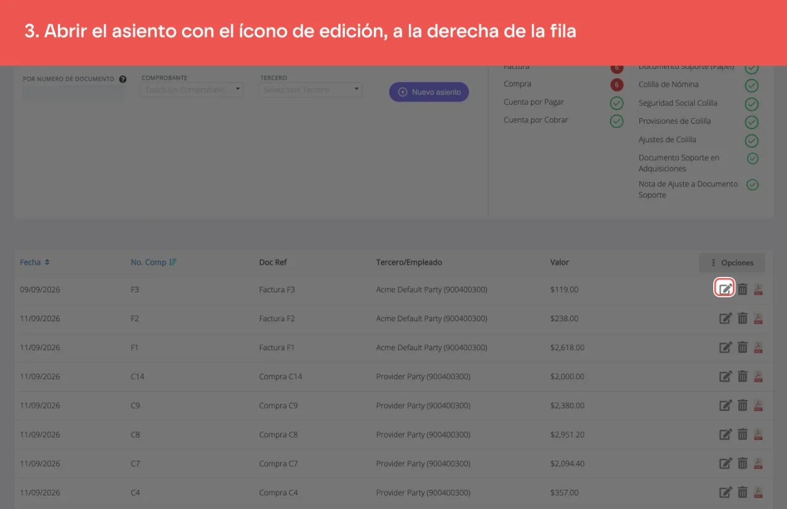Open the edit icon for row F3
787x509 pixels.
click(x=725, y=289)
